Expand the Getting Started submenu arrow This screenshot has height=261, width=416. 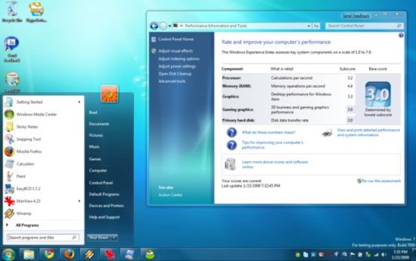pos(79,102)
